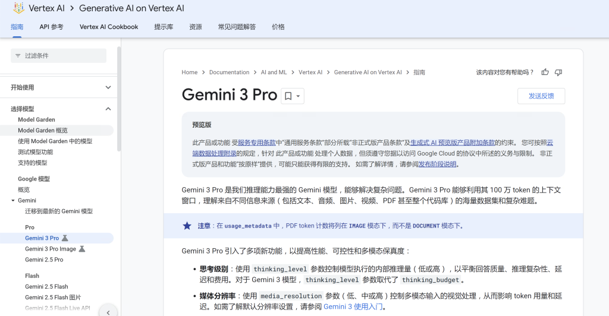Click Vertex AI in the breadcrumb trail
This screenshot has width=609, height=316.
coord(310,72)
